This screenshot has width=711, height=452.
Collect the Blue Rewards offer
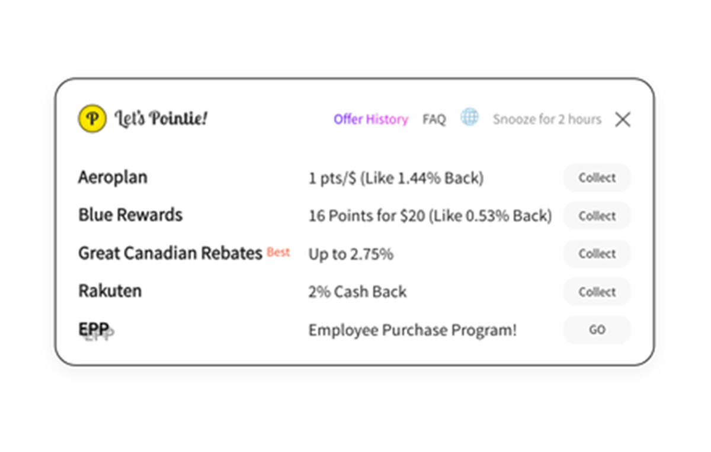tap(597, 216)
